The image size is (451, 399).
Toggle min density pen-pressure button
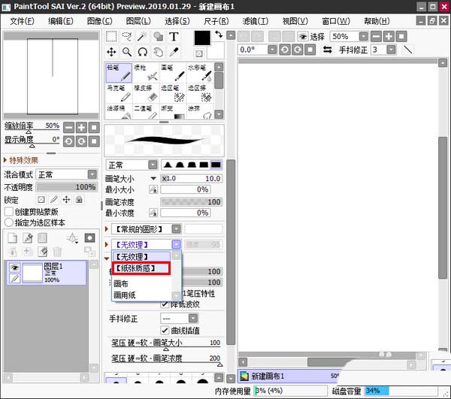(153, 213)
